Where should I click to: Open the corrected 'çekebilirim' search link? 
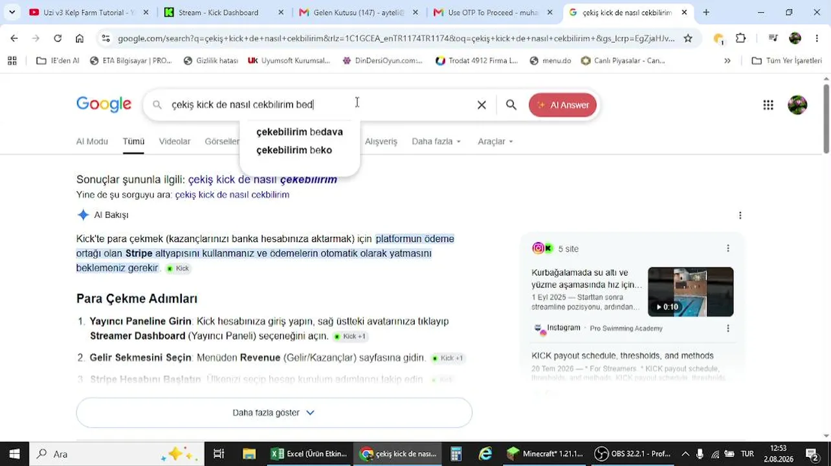tap(263, 179)
